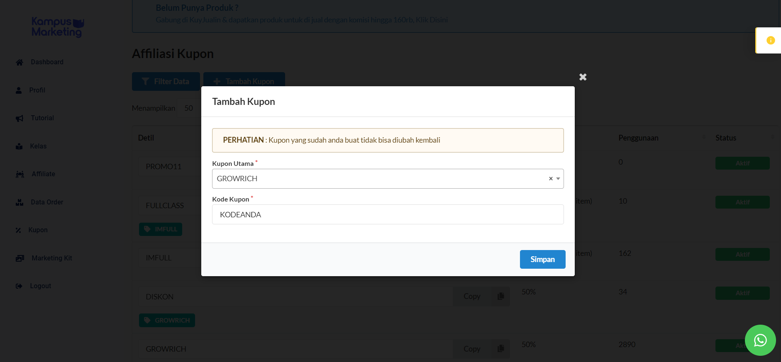The height and width of the screenshot is (362, 781).
Task: Click the yellow info notification icon
Action: (771, 40)
